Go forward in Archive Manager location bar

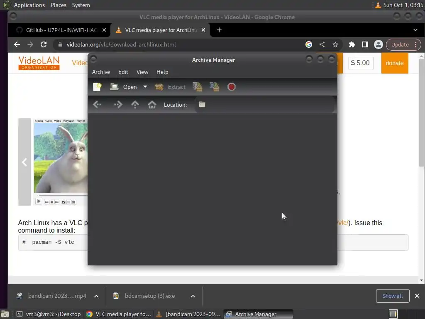pos(118,104)
